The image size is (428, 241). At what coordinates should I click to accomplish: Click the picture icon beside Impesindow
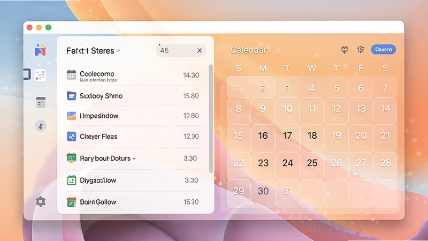pyautogui.click(x=71, y=116)
